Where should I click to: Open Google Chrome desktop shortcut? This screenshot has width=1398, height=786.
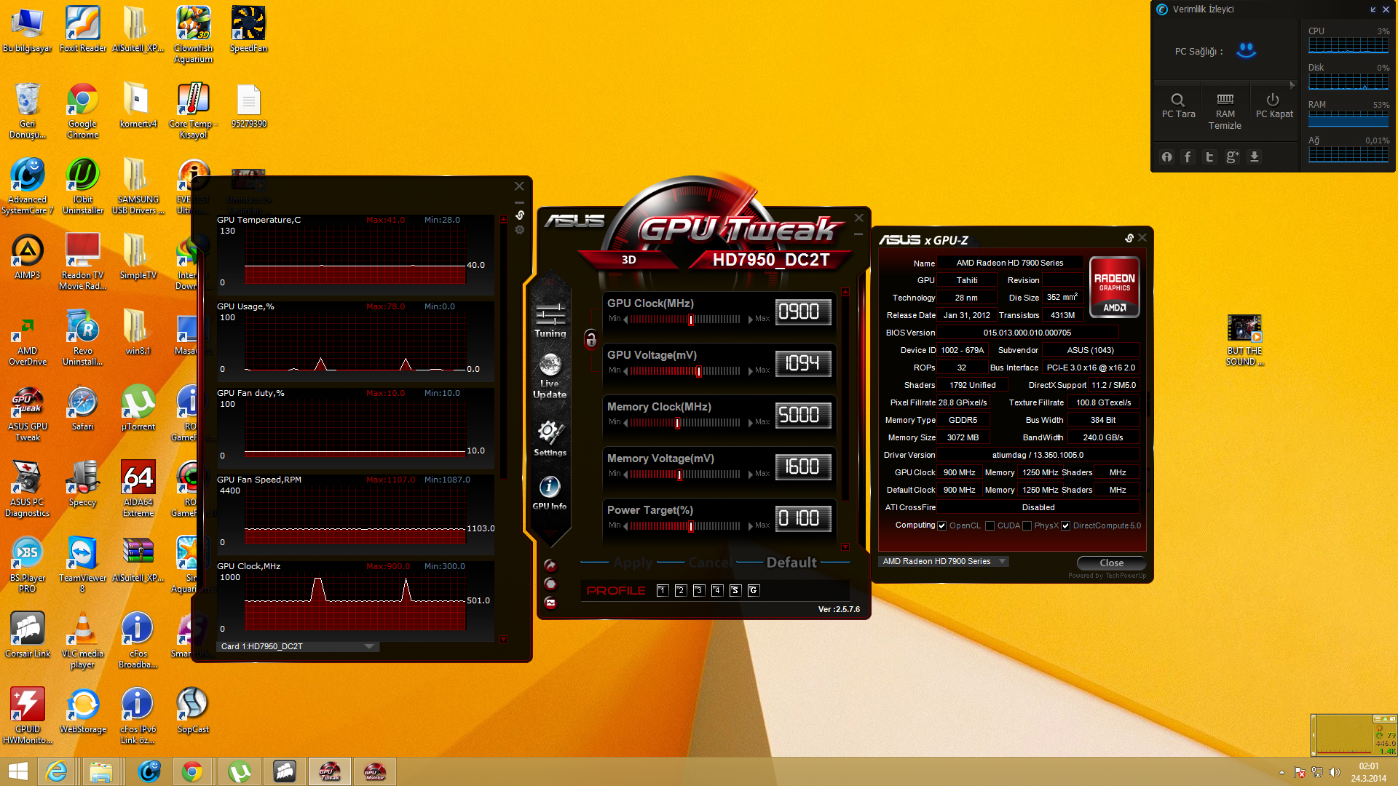(x=82, y=111)
